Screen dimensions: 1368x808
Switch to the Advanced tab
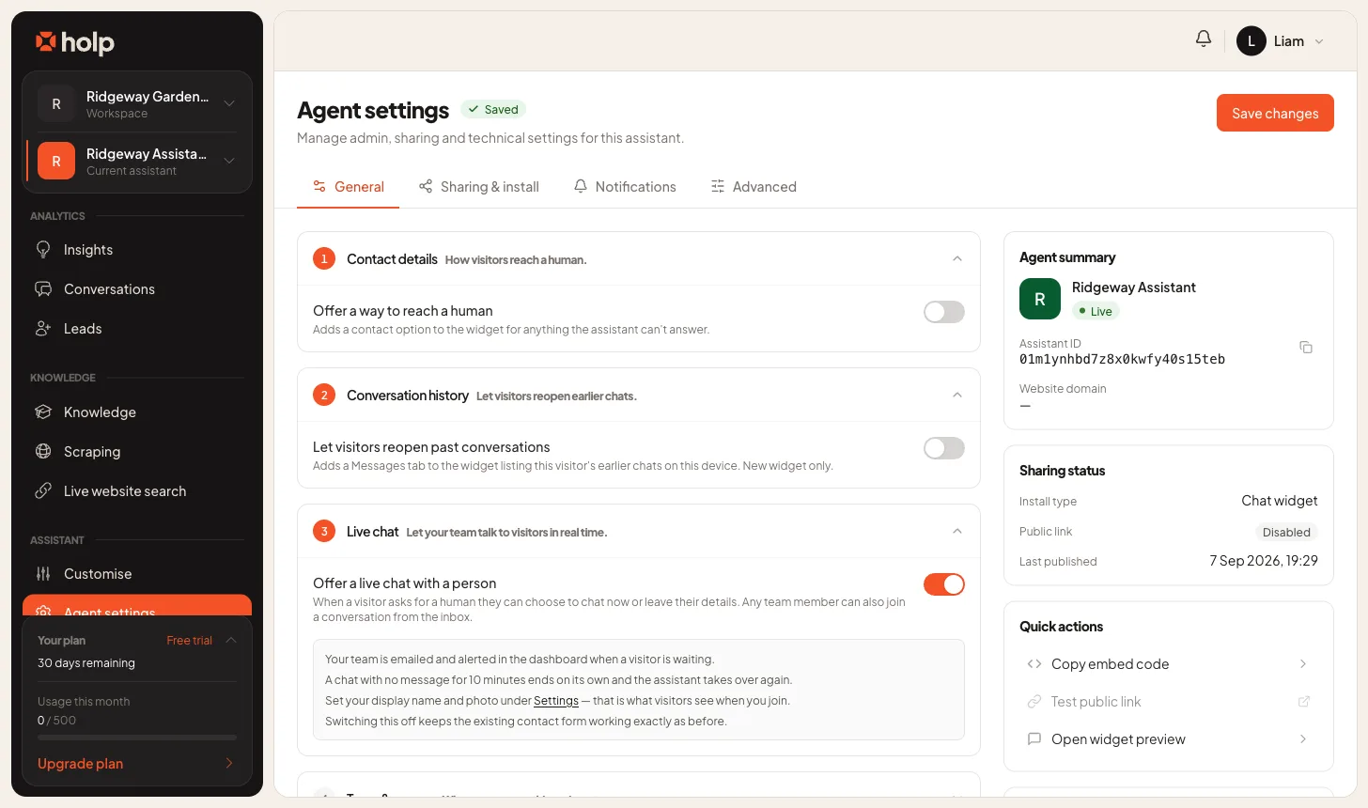point(754,187)
